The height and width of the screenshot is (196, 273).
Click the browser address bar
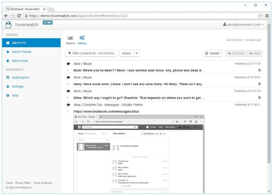click(x=143, y=16)
